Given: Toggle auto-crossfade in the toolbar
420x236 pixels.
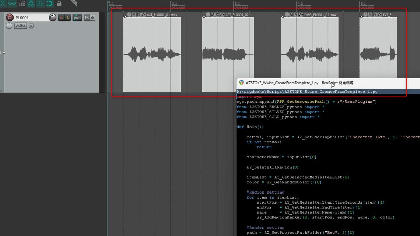Looking at the screenshot, I should coord(2,3).
